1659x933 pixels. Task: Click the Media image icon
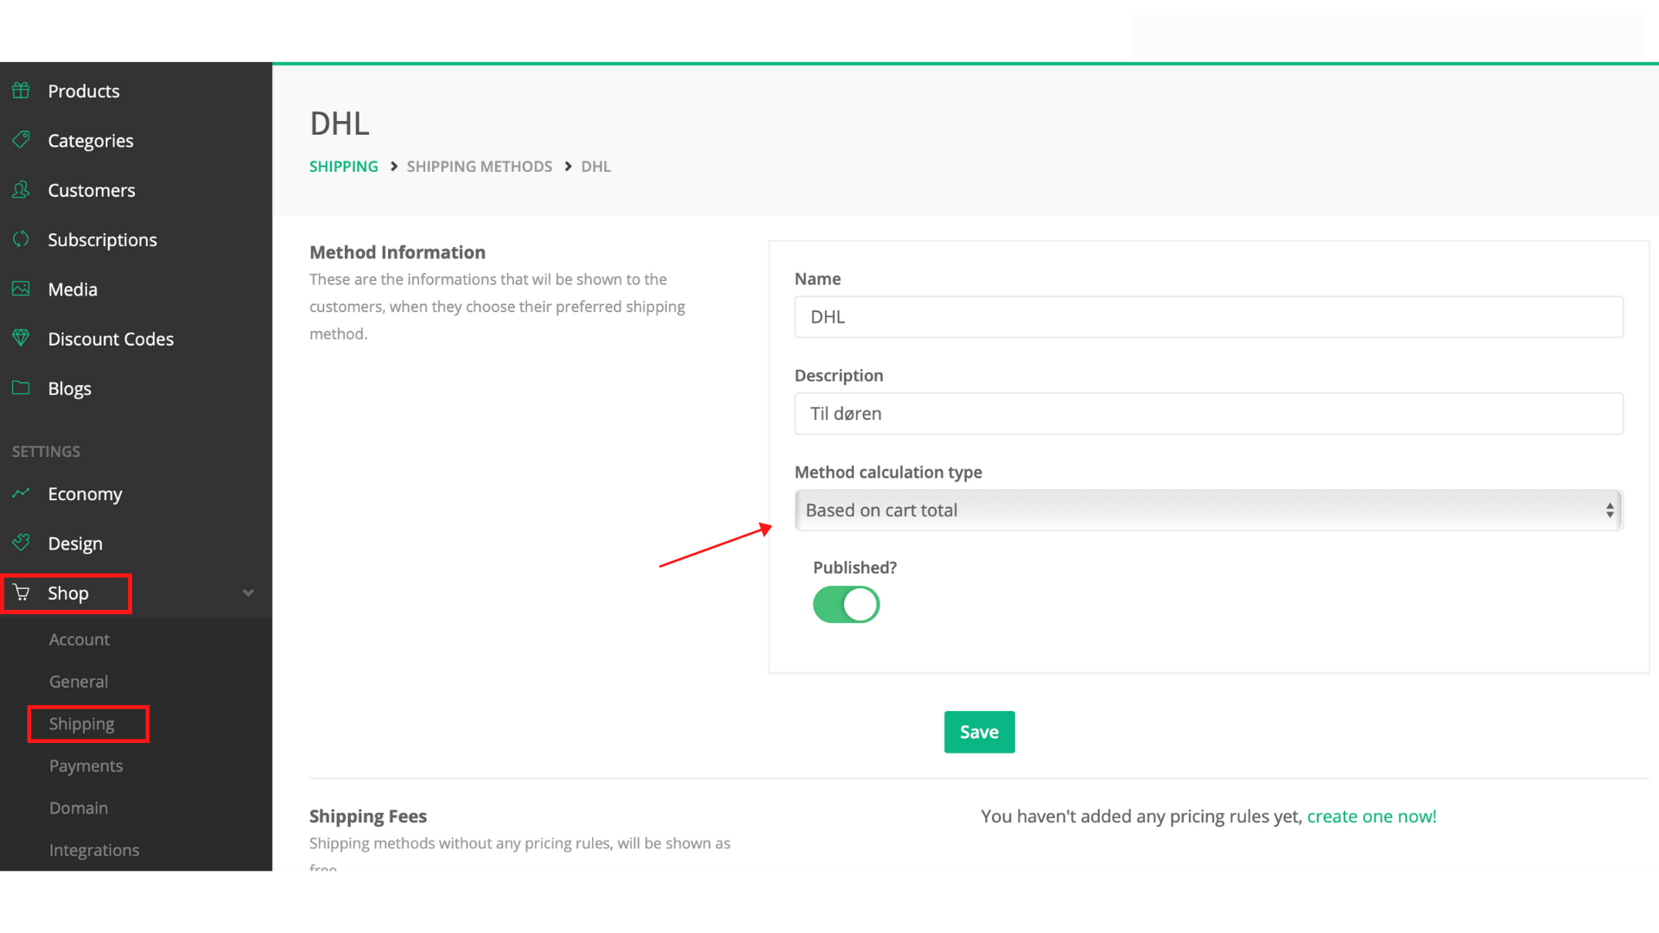click(x=21, y=289)
